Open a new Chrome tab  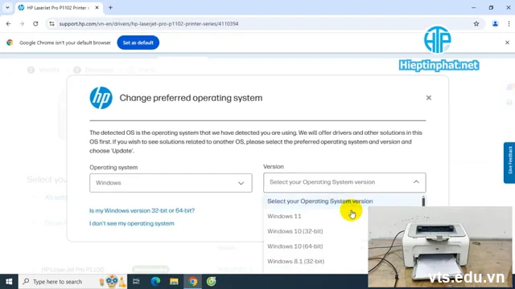tap(110, 7)
